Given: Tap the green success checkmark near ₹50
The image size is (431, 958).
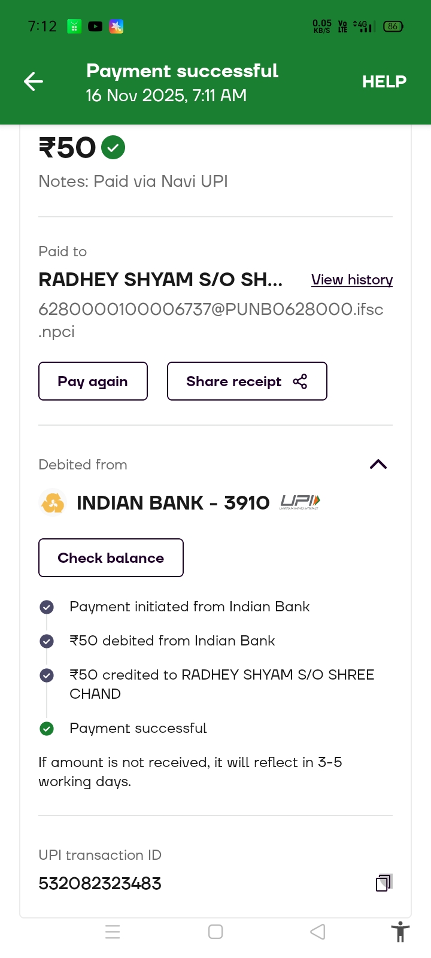Looking at the screenshot, I should click(113, 147).
